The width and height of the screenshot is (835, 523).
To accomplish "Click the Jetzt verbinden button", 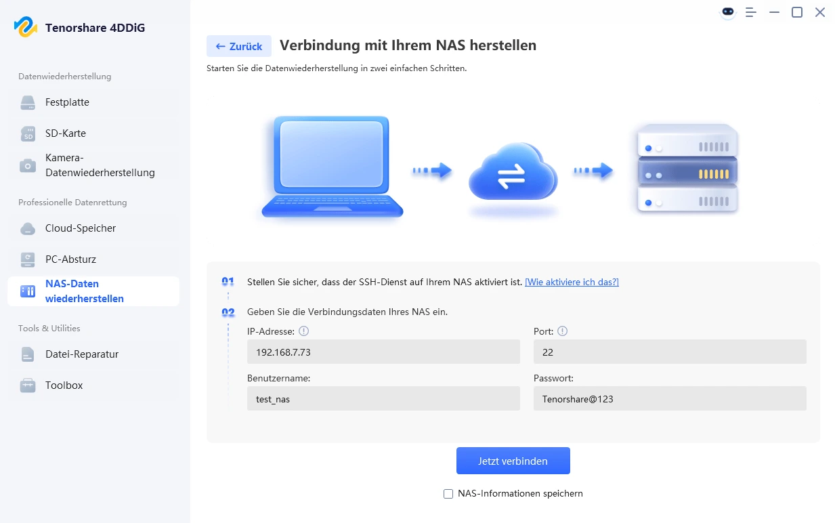I will coord(513,461).
